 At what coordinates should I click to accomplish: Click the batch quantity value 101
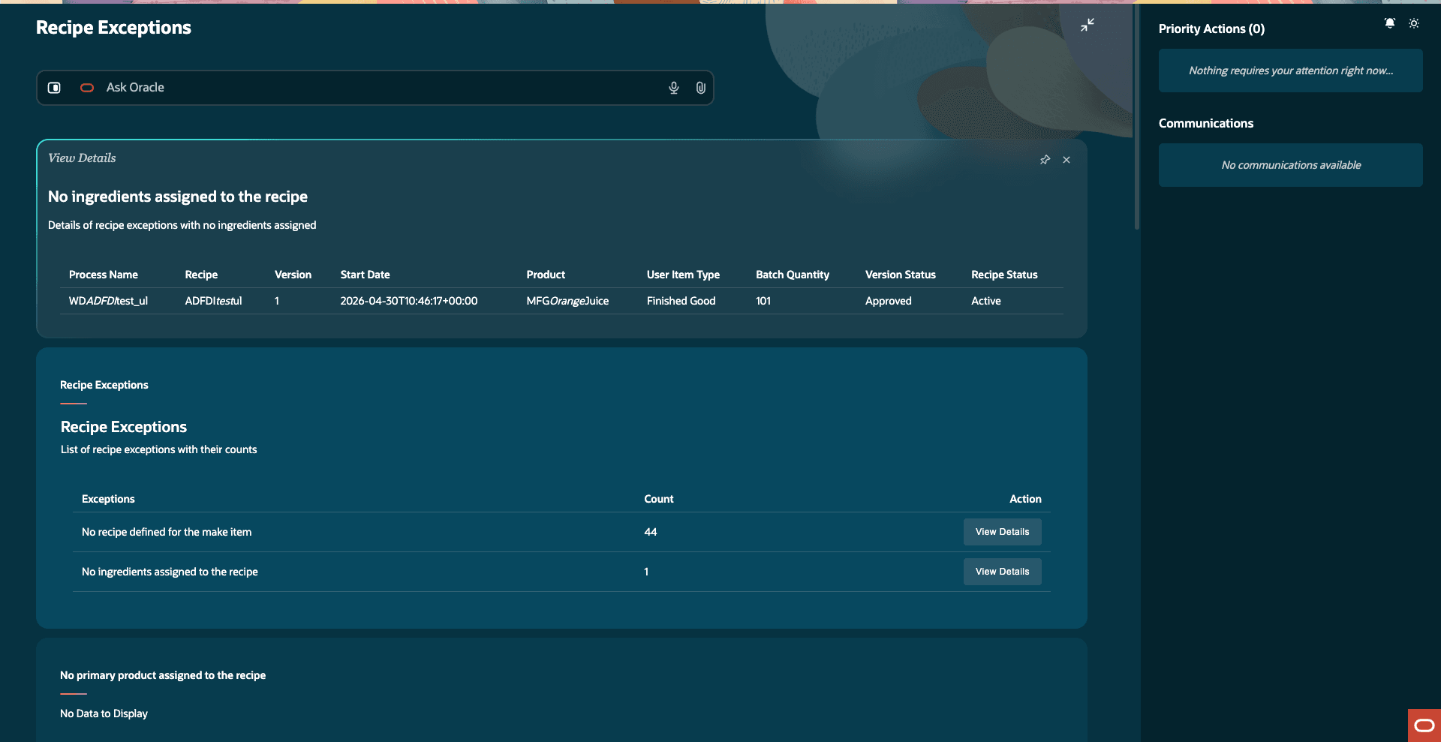tap(763, 301)
